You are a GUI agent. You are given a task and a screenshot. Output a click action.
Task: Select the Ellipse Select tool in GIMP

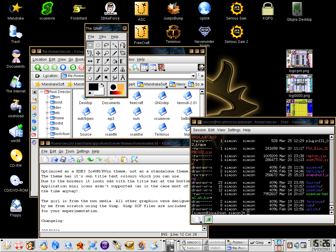(98, 45)
